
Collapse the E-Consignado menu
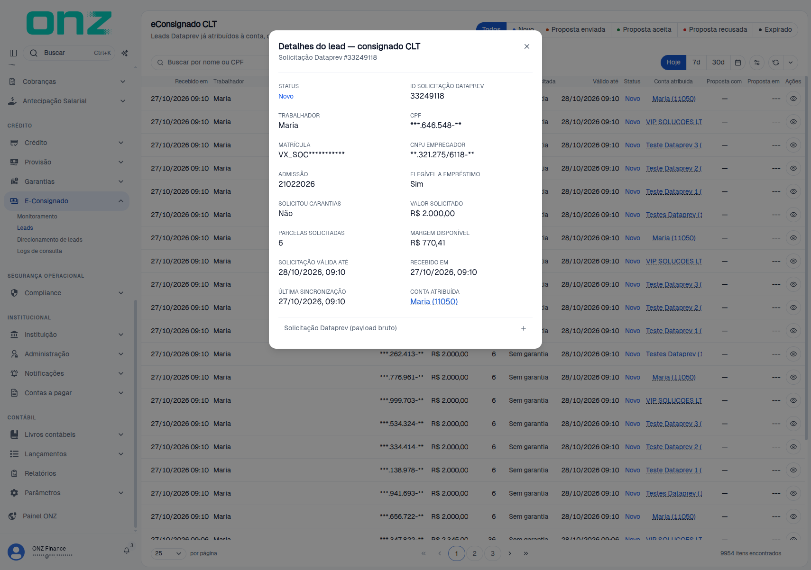[67, 201]
